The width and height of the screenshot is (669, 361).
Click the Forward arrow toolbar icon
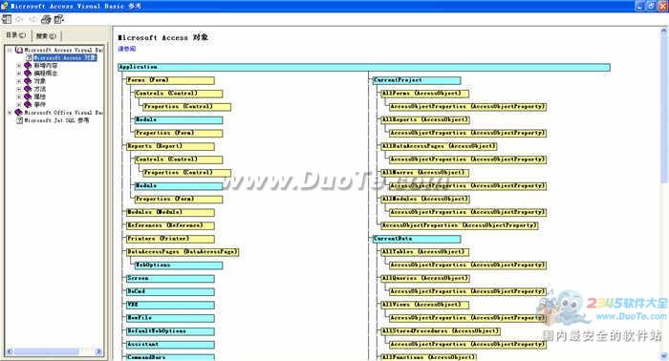32,19
